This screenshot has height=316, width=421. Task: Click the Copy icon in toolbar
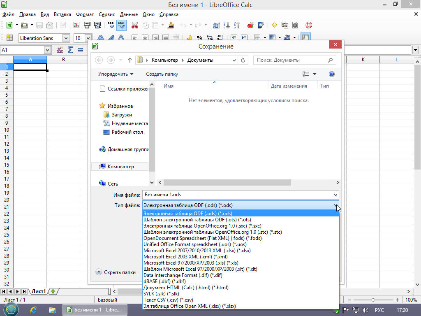[x=145, y=25]
